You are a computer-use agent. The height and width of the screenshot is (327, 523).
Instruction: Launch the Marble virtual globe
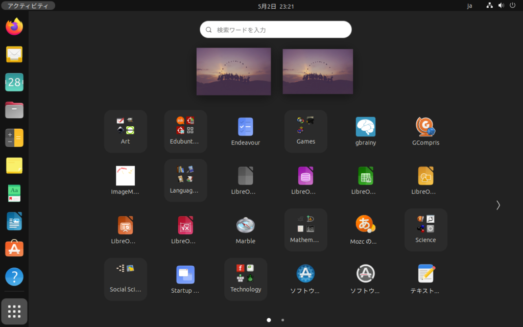click(x=245, y=225)
